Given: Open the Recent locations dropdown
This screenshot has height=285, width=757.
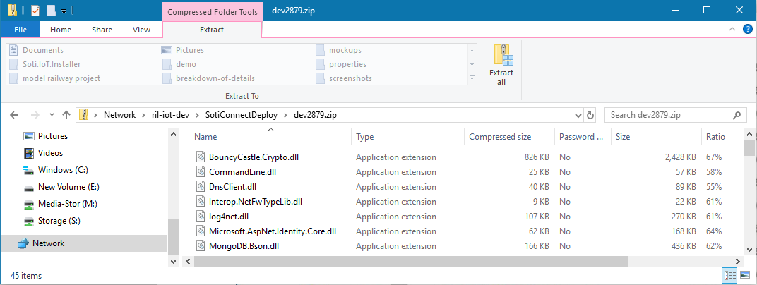Looking at the screenshot, I should pyautogui.click(x=52, y=115).
